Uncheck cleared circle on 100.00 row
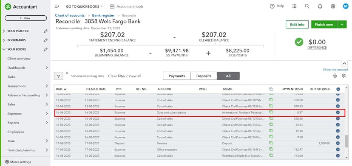Viewport: 352px width, 166px height. tap(338, 100)
